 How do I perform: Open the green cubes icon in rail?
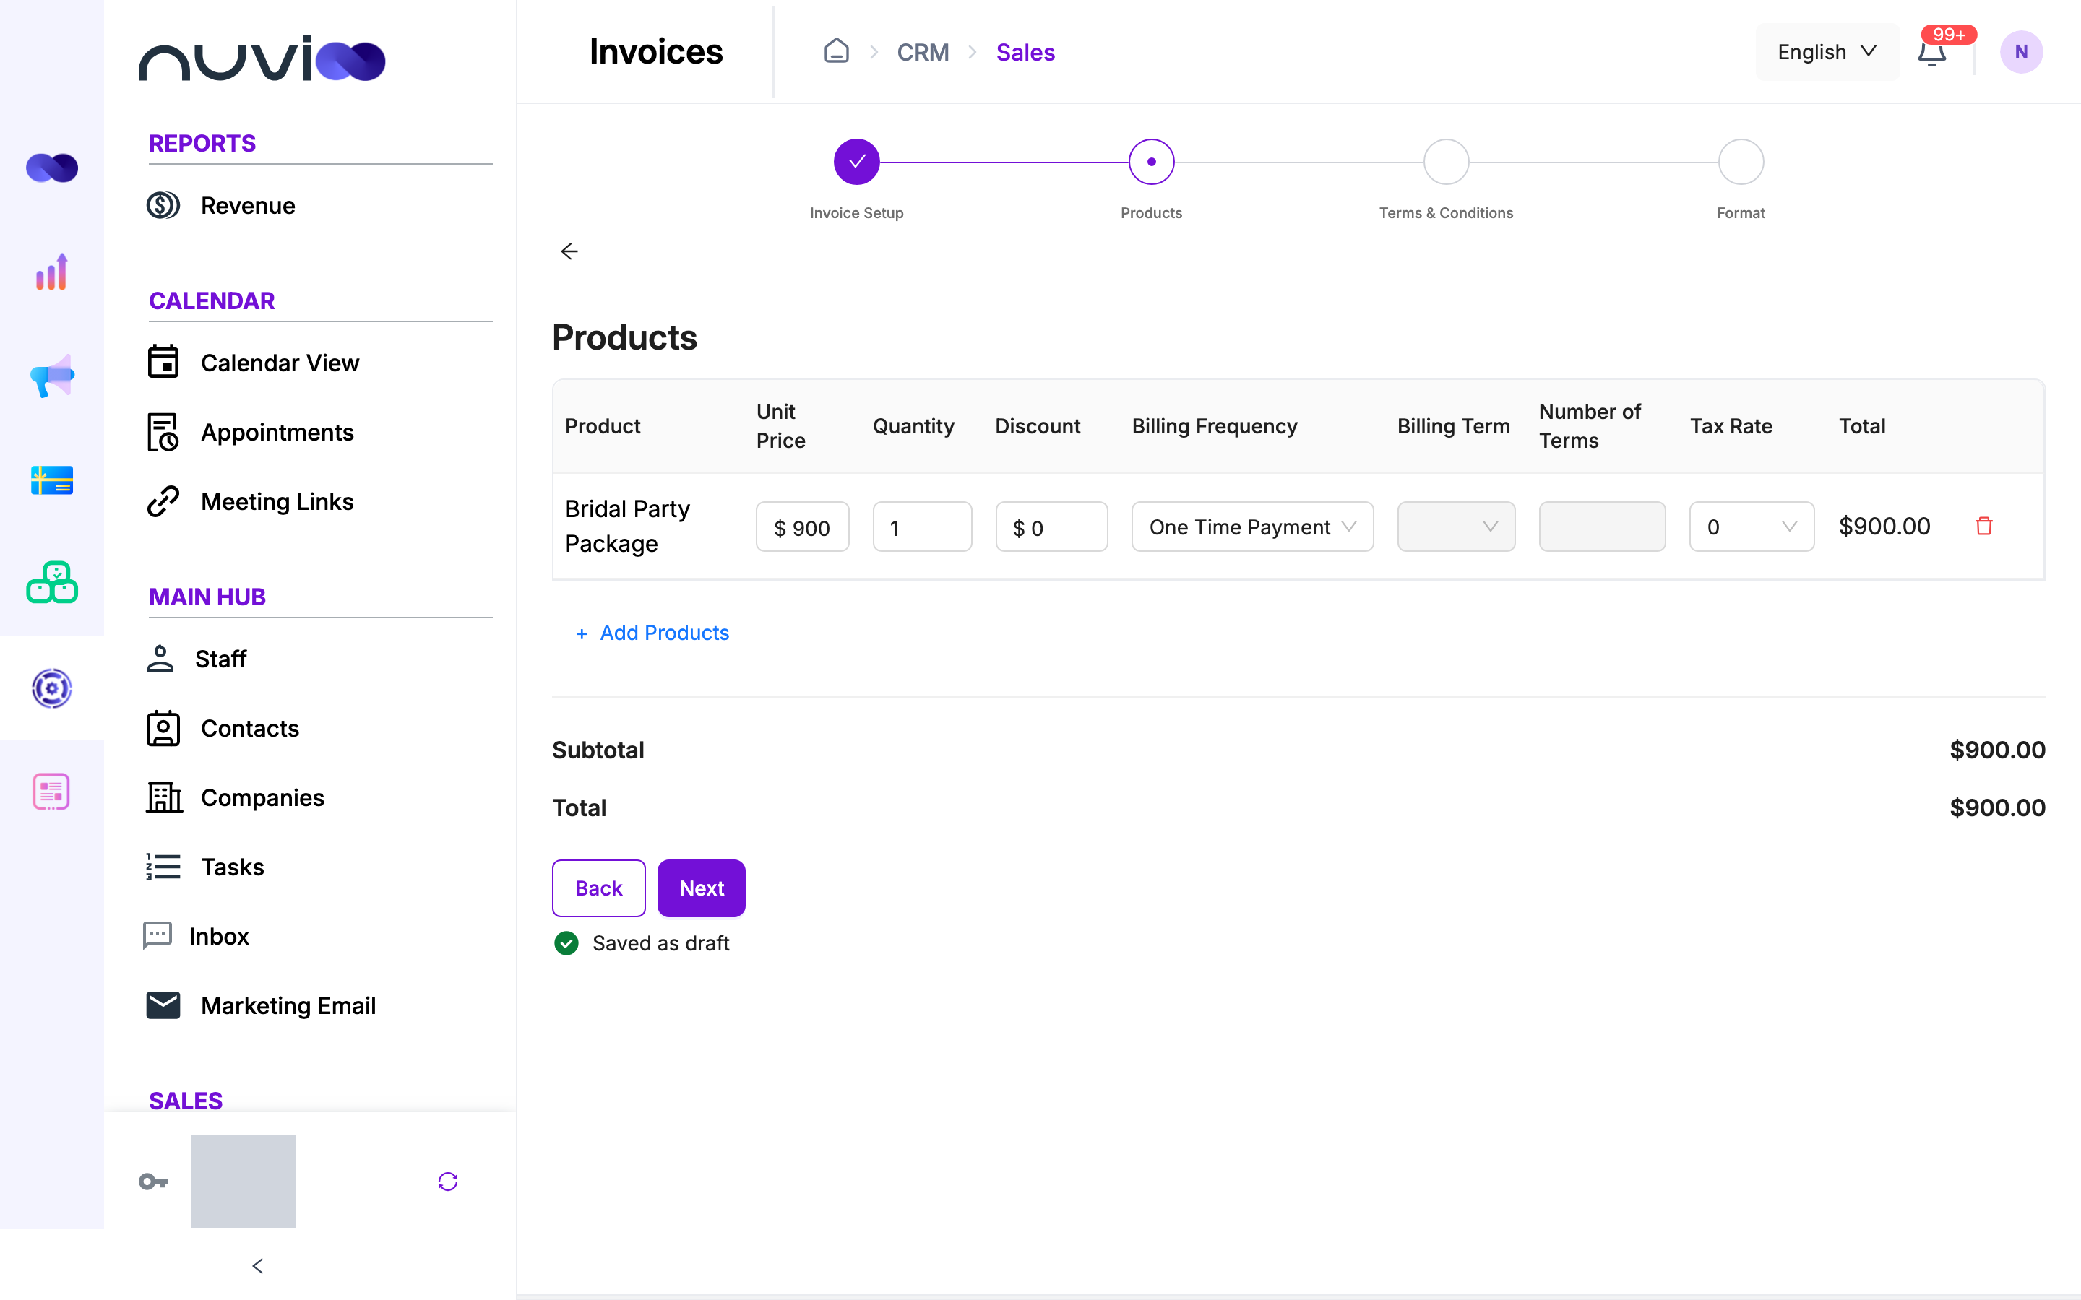[51, 583]
